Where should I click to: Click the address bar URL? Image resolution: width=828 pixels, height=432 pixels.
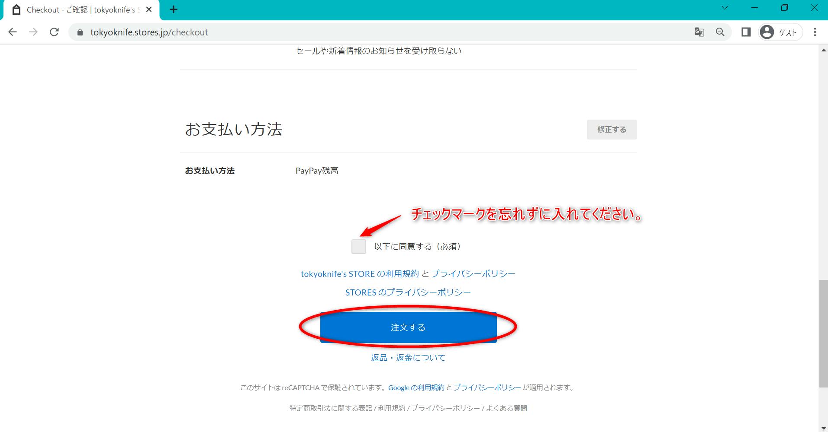tap(149, 32)
